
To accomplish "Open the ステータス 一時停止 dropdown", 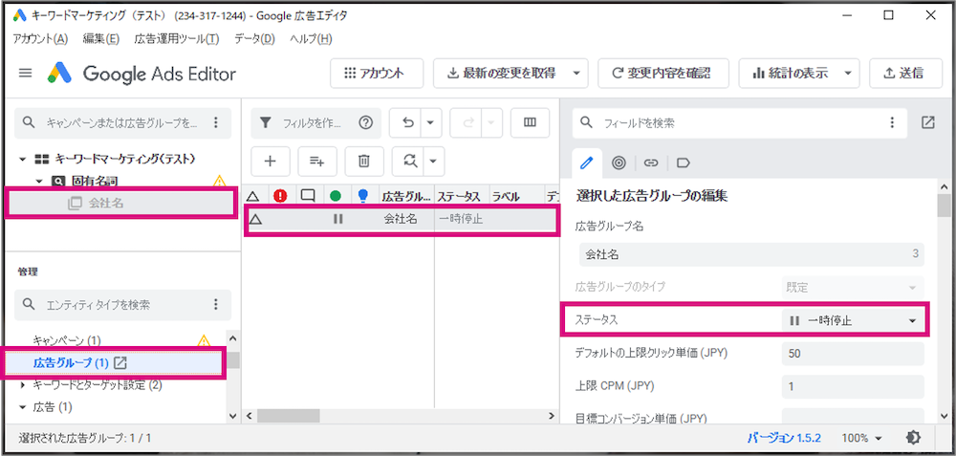I will [853, 320].
